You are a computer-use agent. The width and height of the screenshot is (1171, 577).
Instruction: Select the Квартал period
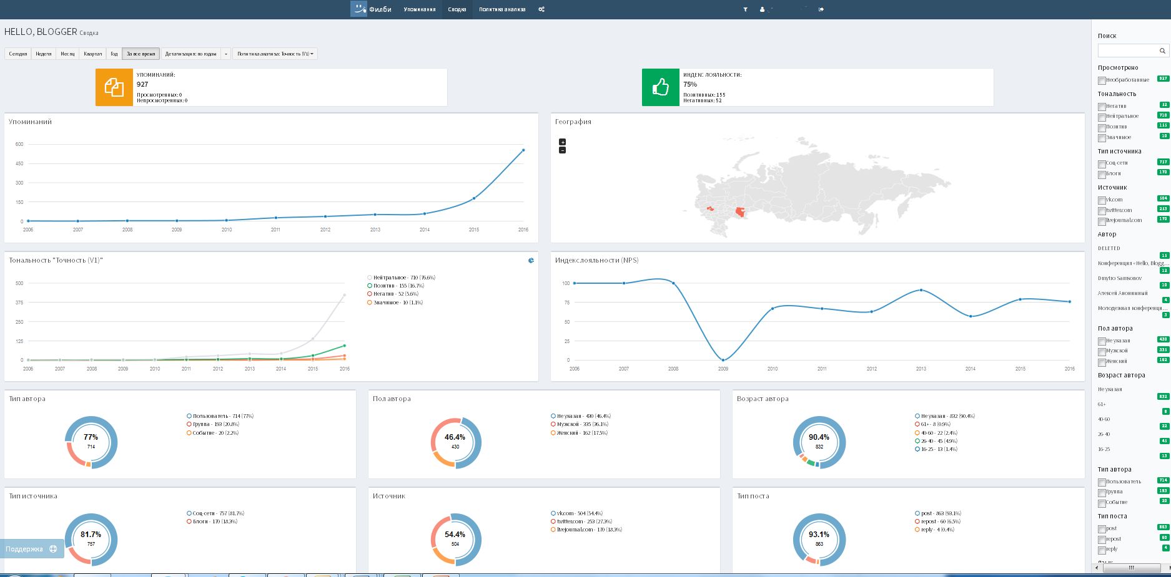tap(93, 54)
